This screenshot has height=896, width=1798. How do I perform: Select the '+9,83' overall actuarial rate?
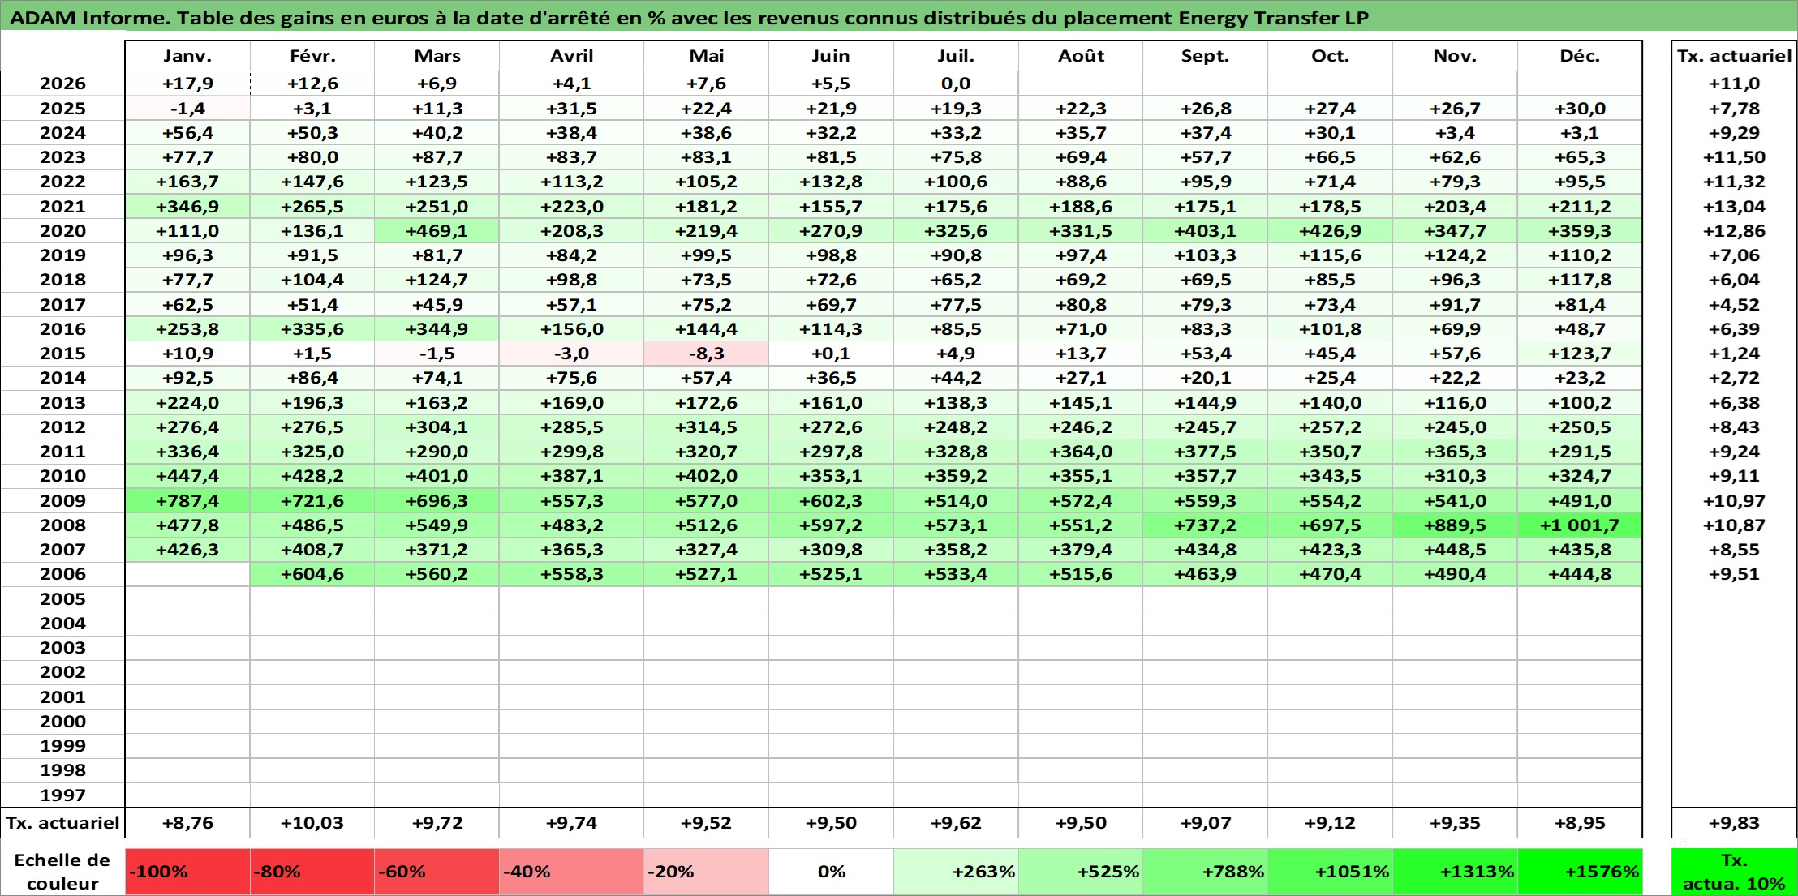click(1734, 823)
